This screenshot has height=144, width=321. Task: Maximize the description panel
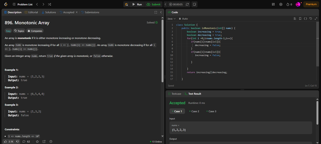pyautogui.click(x=156, y=12)
